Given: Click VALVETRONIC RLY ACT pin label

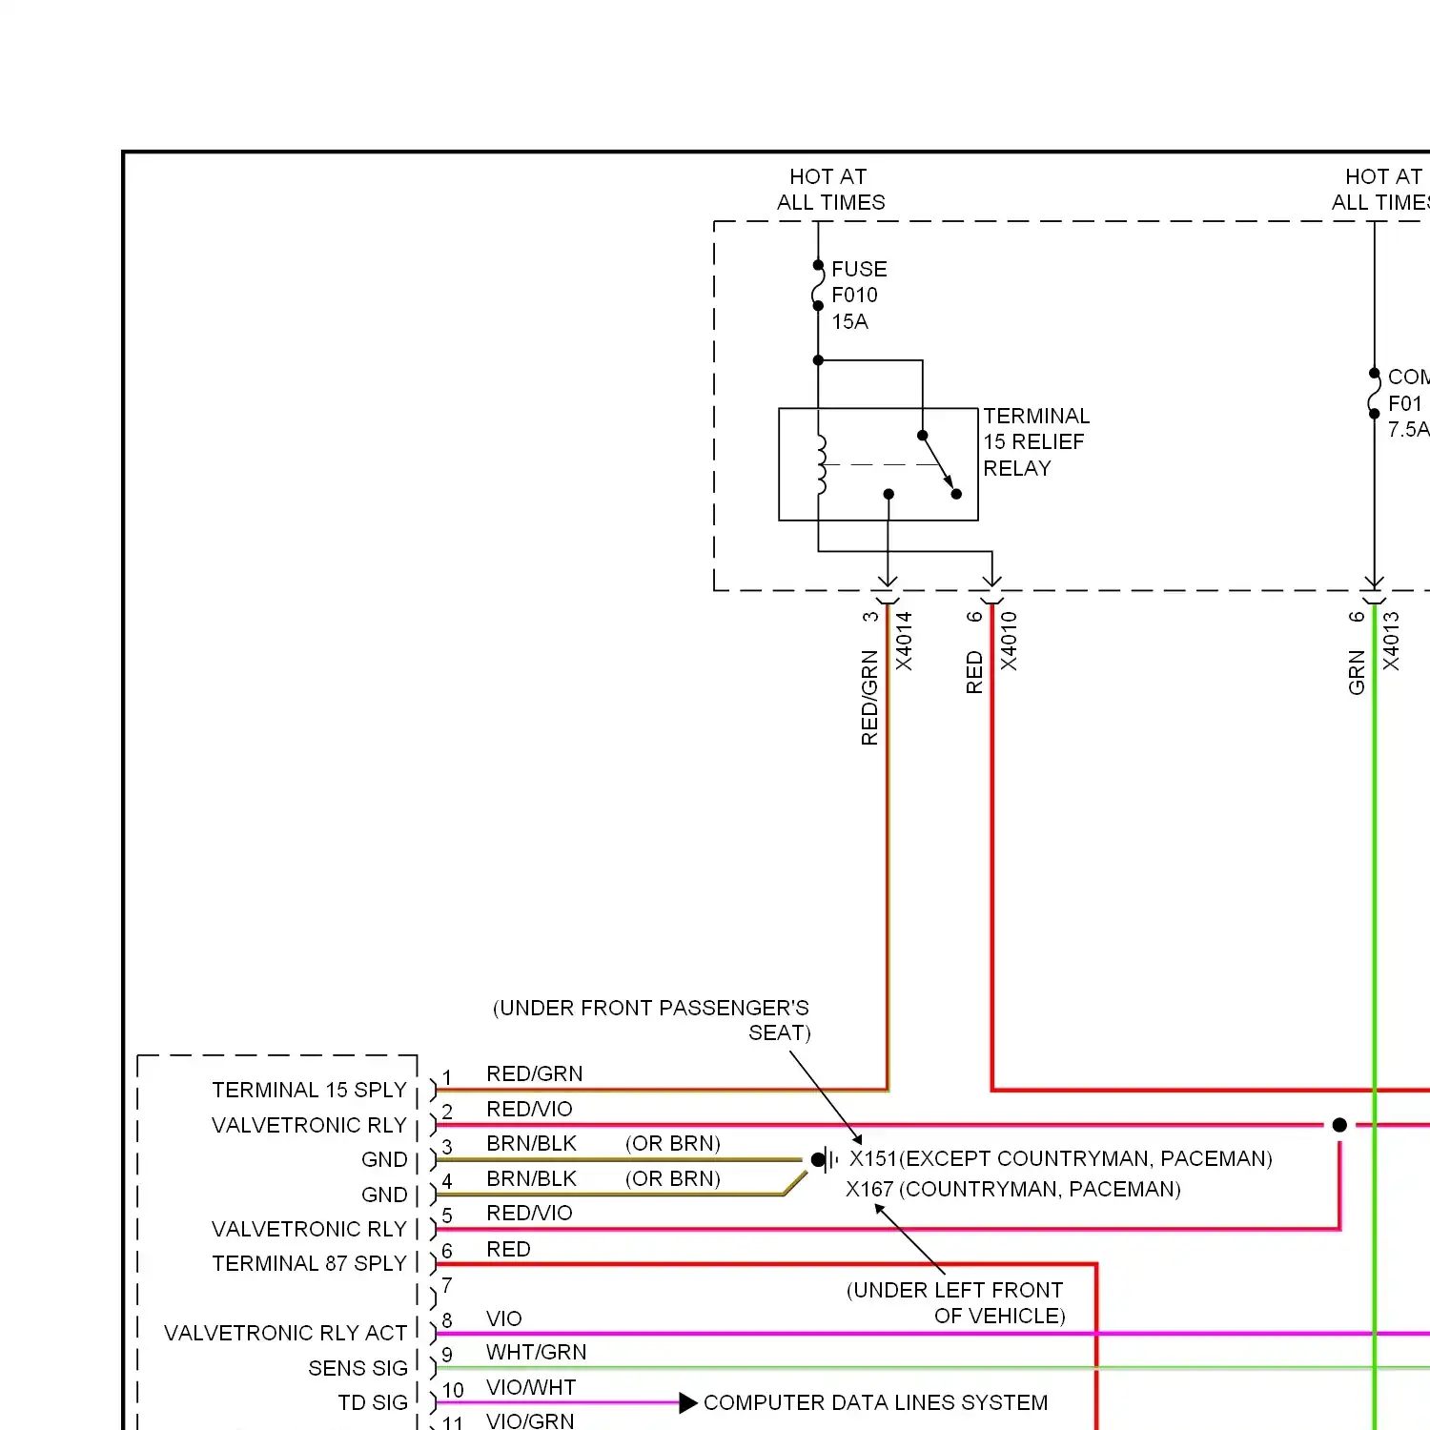Looking at the screenshot, I should (285, 1333).
